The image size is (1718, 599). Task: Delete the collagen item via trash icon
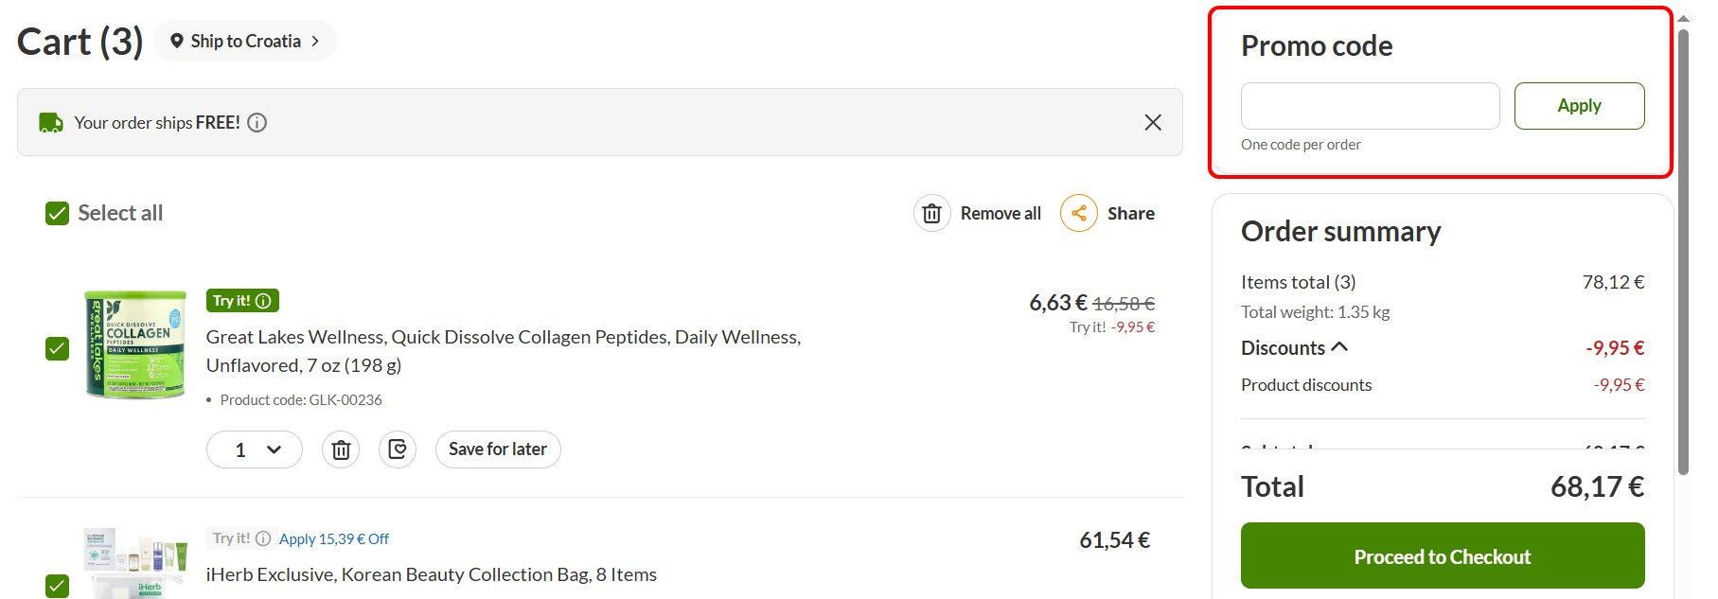341,449
